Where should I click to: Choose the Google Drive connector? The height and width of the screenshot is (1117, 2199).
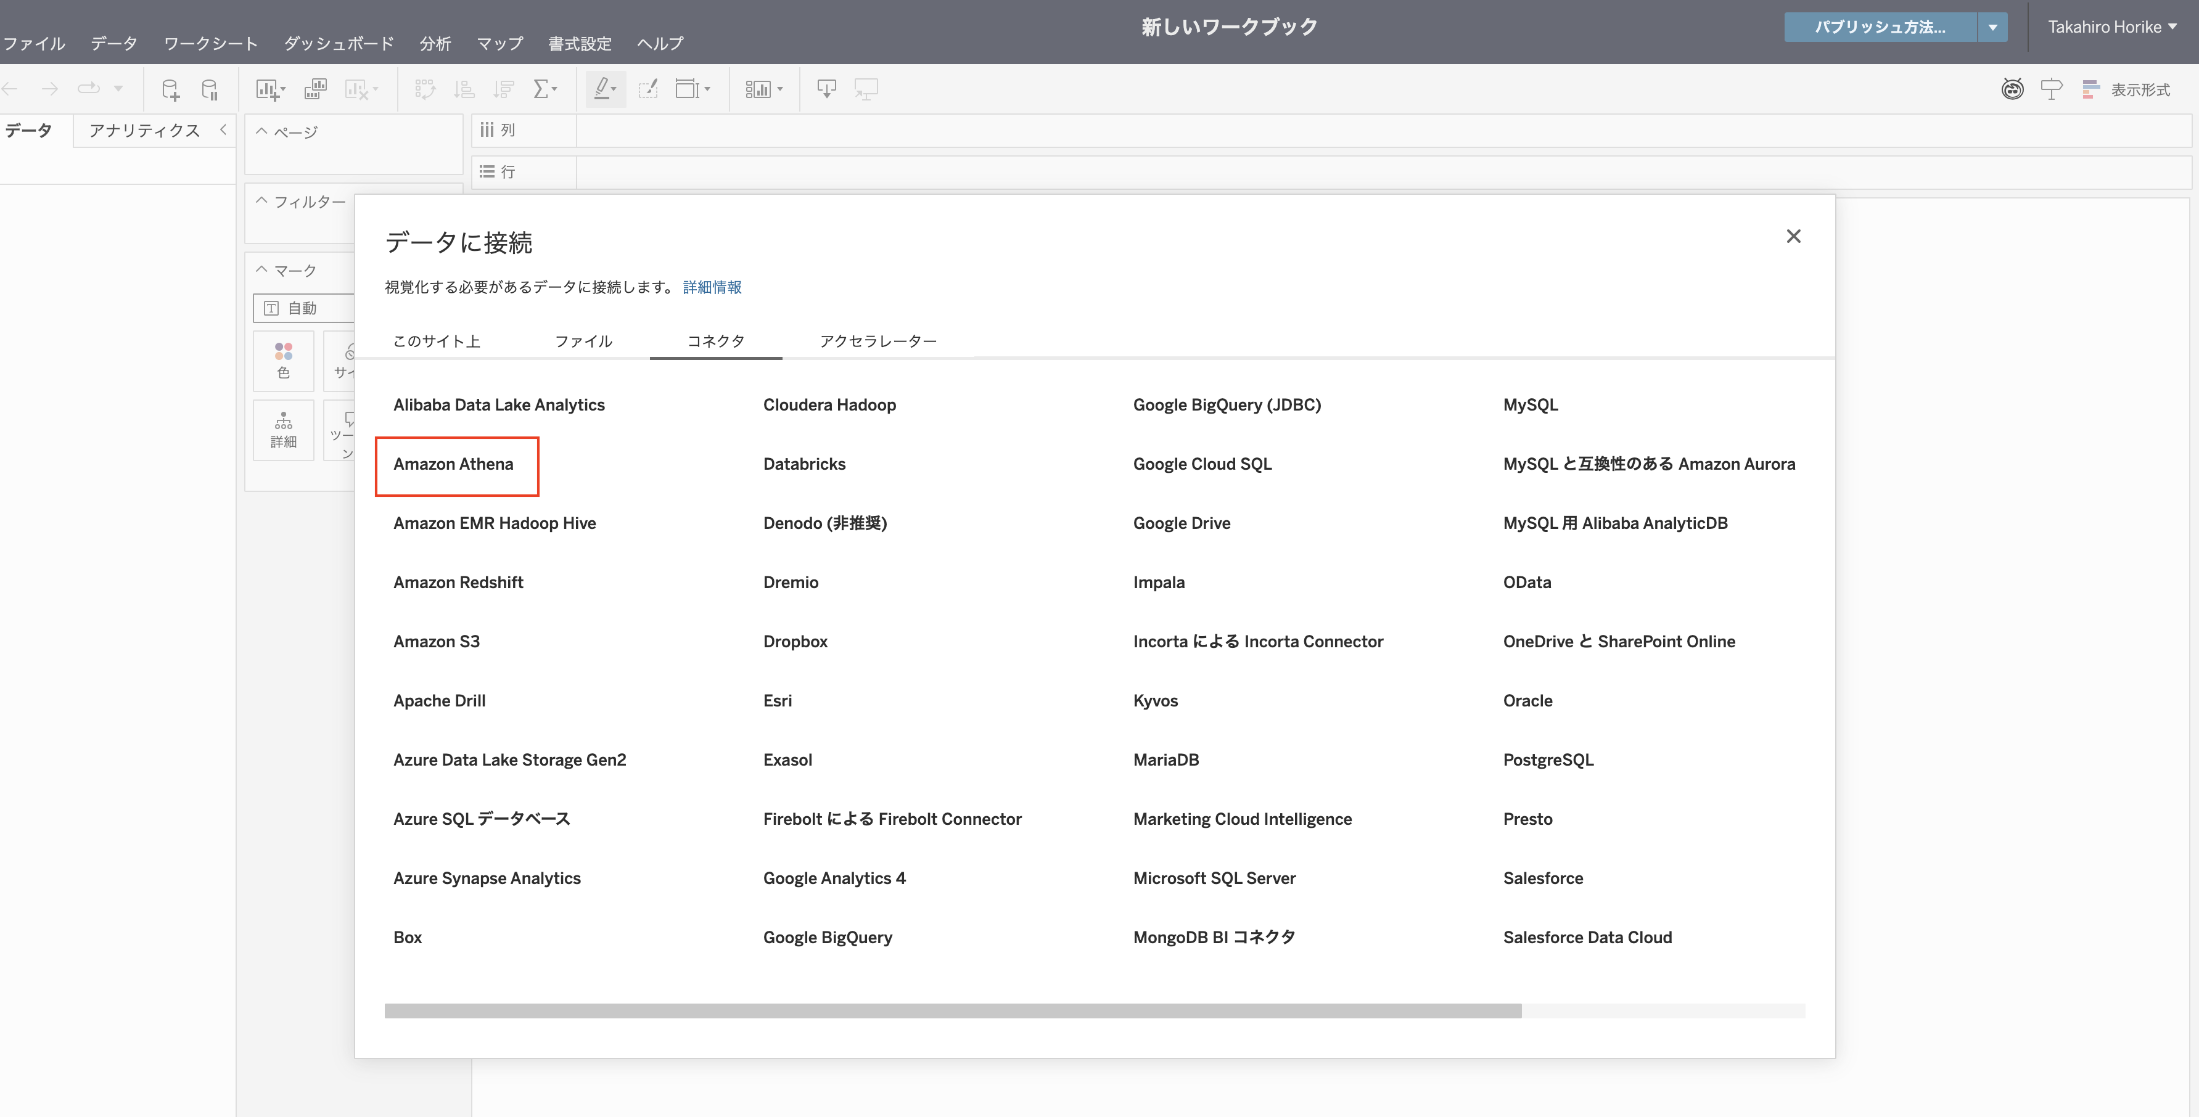tap(1182, 523)
